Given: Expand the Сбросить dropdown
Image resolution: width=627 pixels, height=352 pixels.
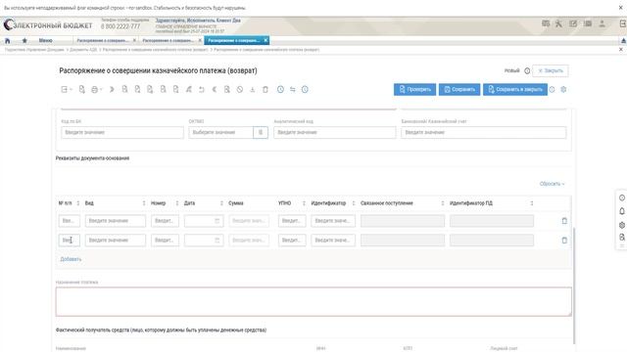Looking at the screenshot, I should 552,184.
